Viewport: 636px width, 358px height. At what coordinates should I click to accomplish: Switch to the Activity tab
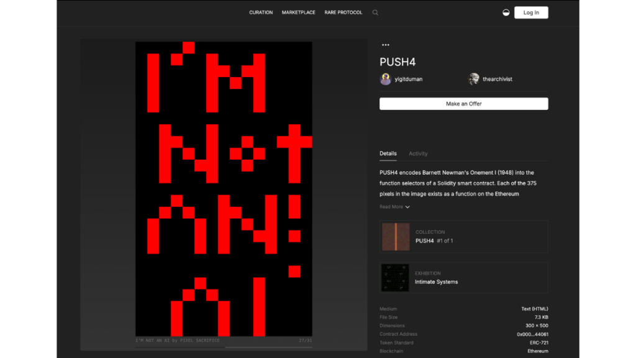point(418,154)
